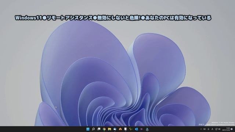Open the blue Outlook-style taskbar app
Viewport: 235px width, 132px height.
136,129
